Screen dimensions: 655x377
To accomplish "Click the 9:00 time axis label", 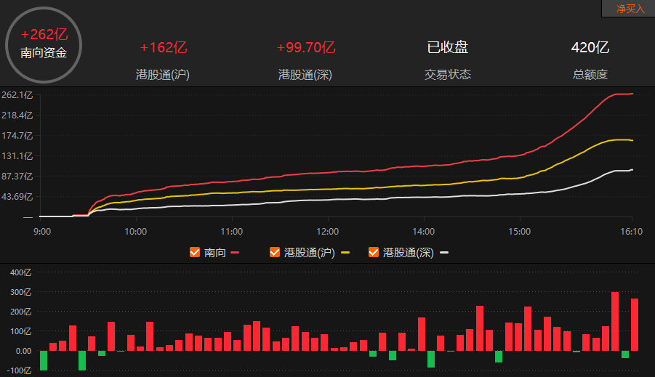I will click(42, 232).
